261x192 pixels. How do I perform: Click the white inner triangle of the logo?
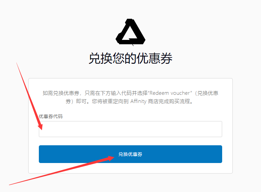click(129, 34)
